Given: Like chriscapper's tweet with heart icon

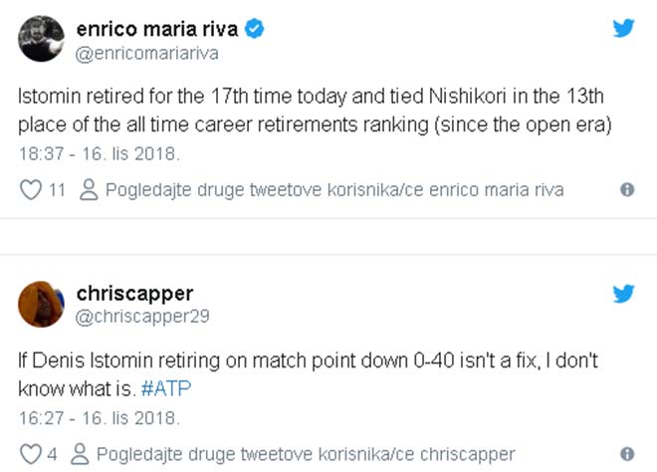Looking at the screenshot, I should 31,454.
